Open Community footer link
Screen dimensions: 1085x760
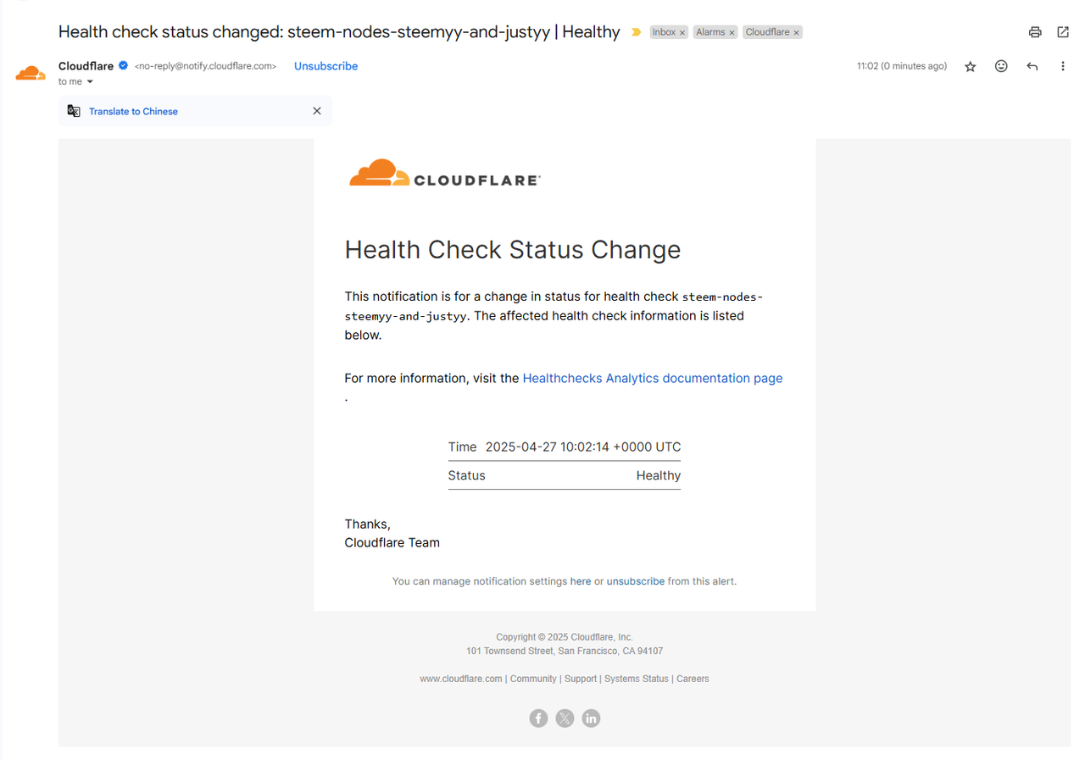pyautogui.click(x=533, y=679)
